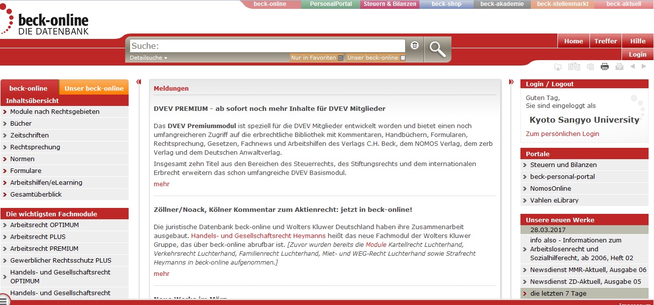
Task: Open Arbeitshilfen/eLearning entry
Action: [65, 183]
